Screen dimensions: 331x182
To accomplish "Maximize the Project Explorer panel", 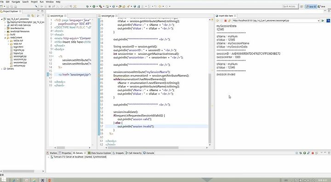I will 42,11.
